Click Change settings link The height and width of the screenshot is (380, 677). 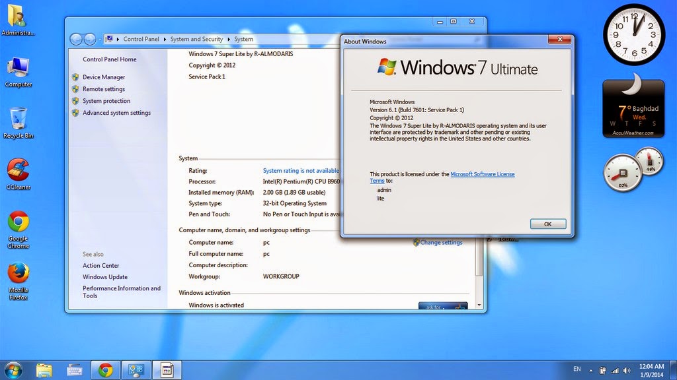click(x=441, y=243)
